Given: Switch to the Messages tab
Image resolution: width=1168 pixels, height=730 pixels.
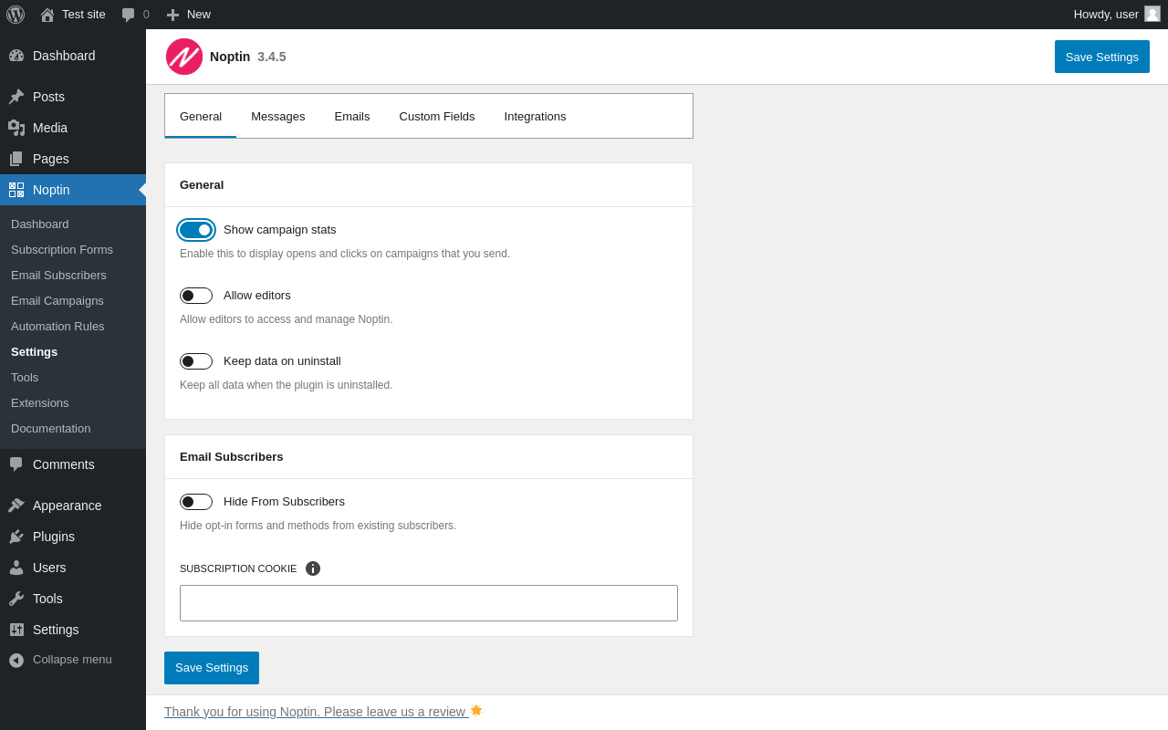Looking at the screenshot, I should coord(278,116).
